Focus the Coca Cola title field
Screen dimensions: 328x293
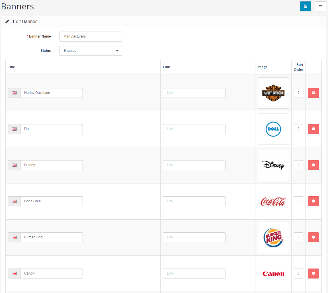point(52,201)
